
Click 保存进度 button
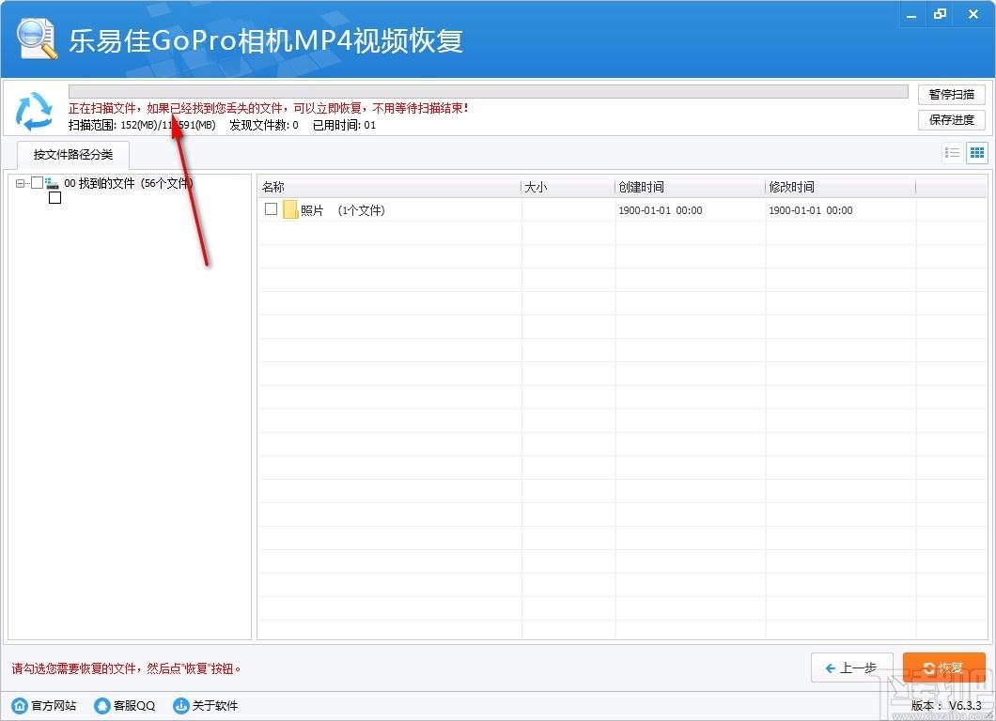coord(952,120)
